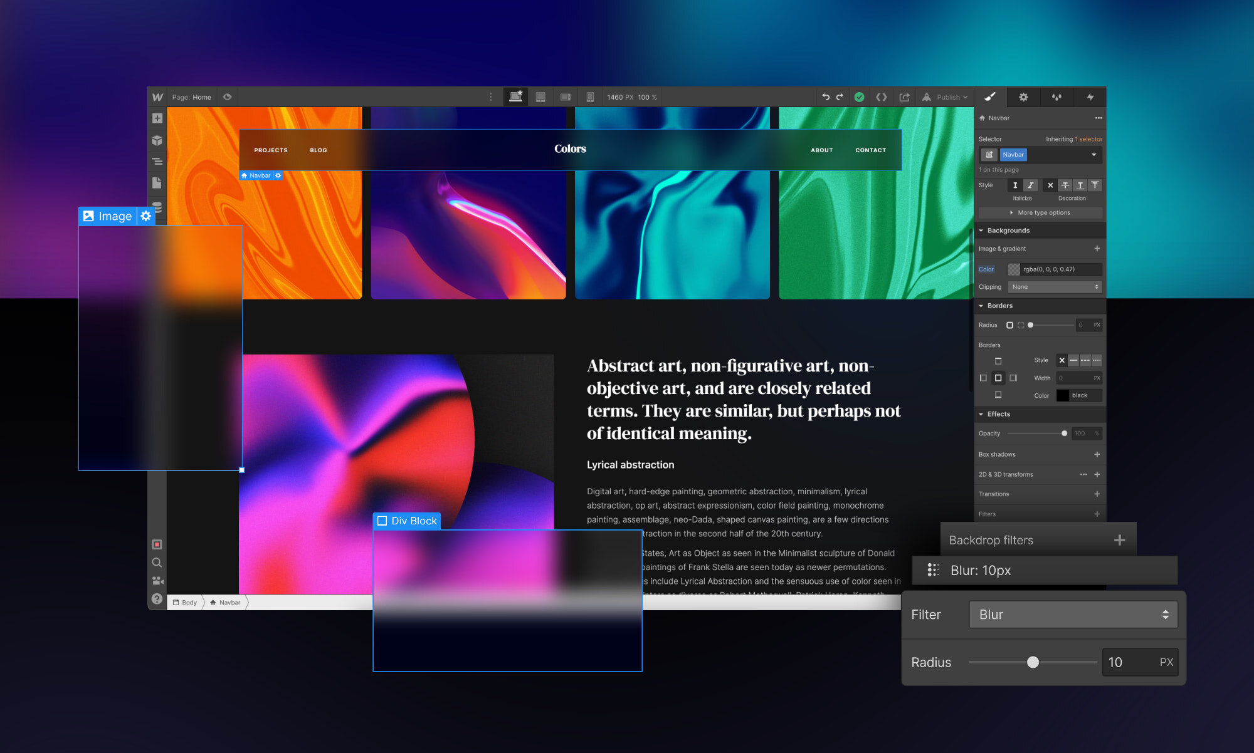Viewport: 1254px width, 753px height.
Task: Open the Pages panel
Action: [157, 183]
